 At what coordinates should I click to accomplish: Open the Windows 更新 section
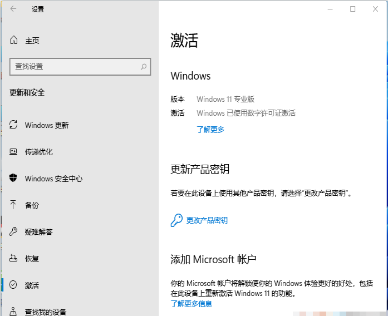click(47, 125)
